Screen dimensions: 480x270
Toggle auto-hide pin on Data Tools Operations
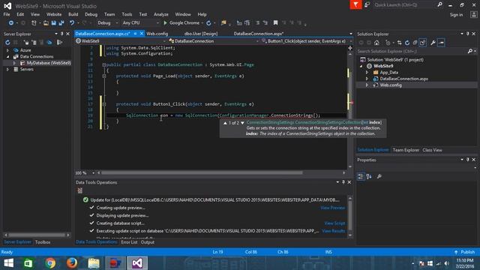tap(343, 182)
